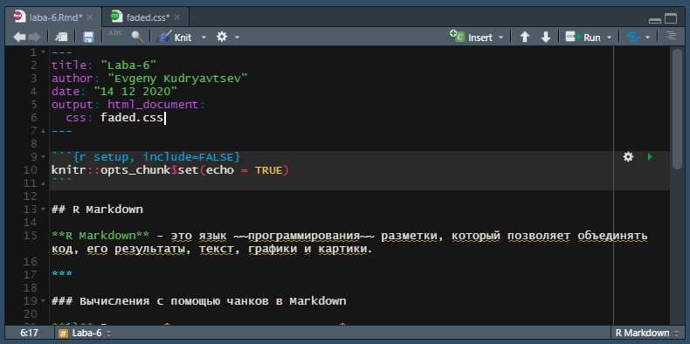This screenshot has width=690, height=344.
Task: Click line number 10 in the gutter
Action: [x=30, y=169]
